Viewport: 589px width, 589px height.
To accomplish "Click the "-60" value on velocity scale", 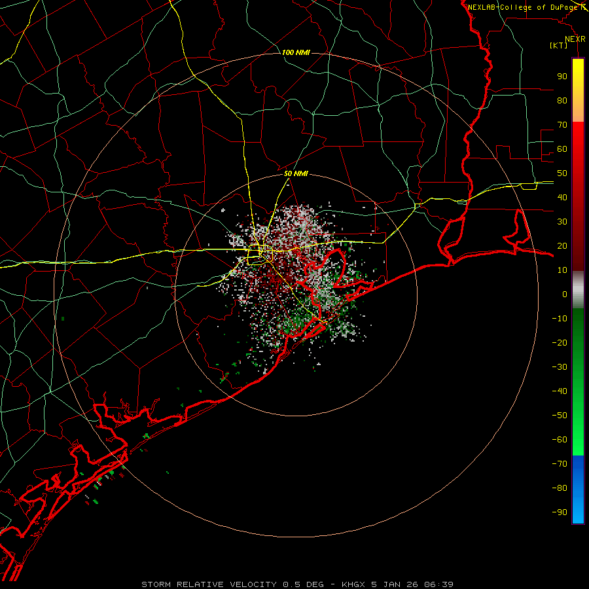I will coord(560,440).
